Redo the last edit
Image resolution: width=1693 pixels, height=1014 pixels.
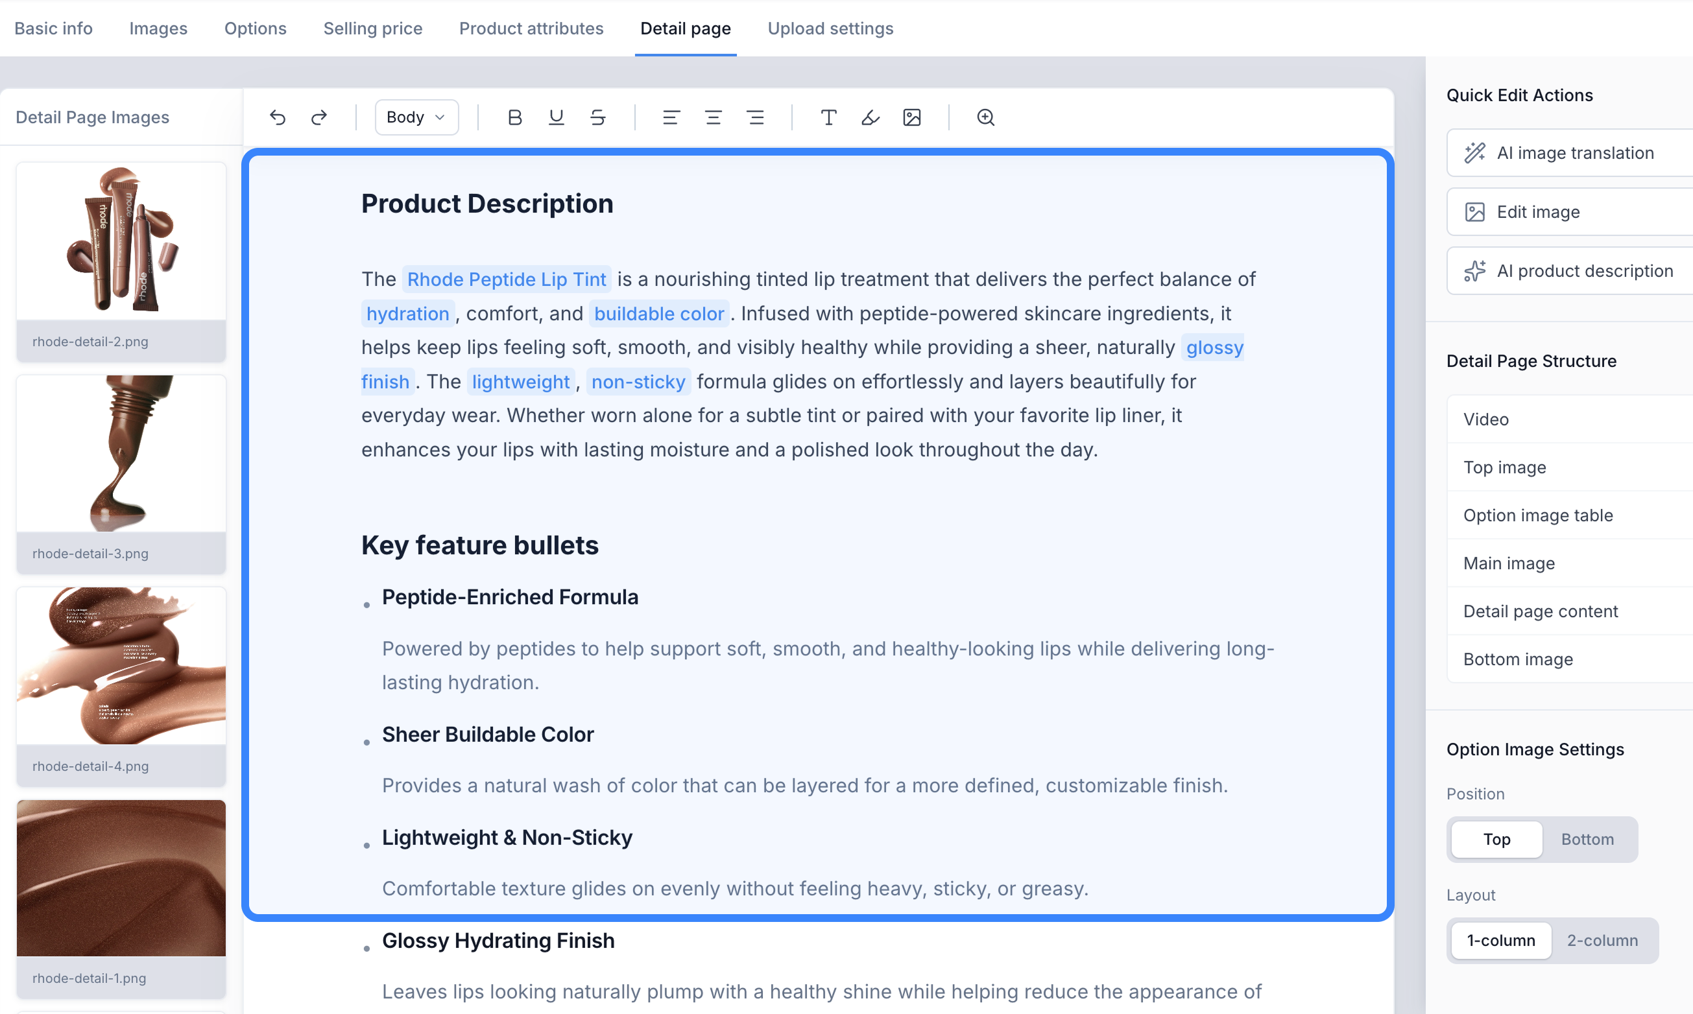[319, 117]
